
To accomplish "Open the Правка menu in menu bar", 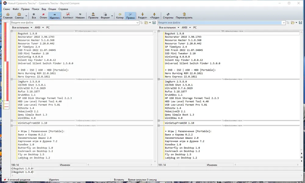I will [x=25, y=9].
